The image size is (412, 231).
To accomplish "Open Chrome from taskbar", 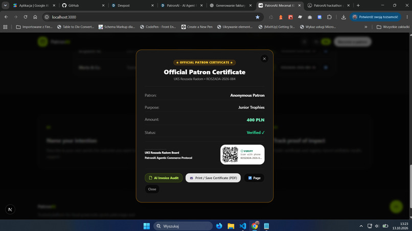I will pyautogui.click(x=255, y=226).
